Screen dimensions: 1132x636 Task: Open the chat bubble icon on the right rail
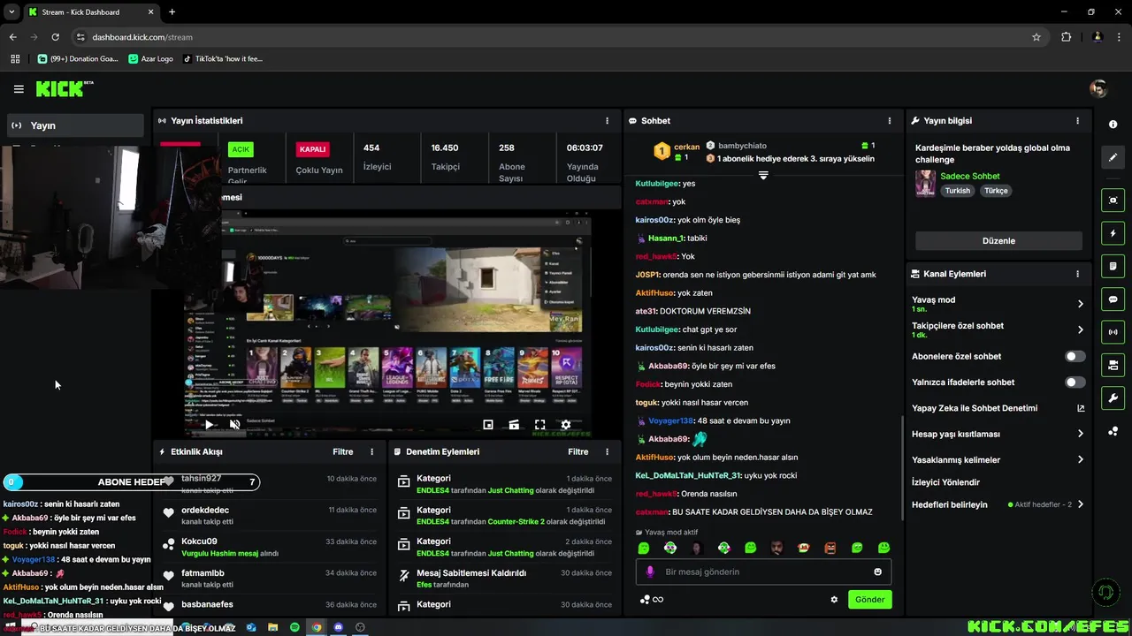[1113, 299]
